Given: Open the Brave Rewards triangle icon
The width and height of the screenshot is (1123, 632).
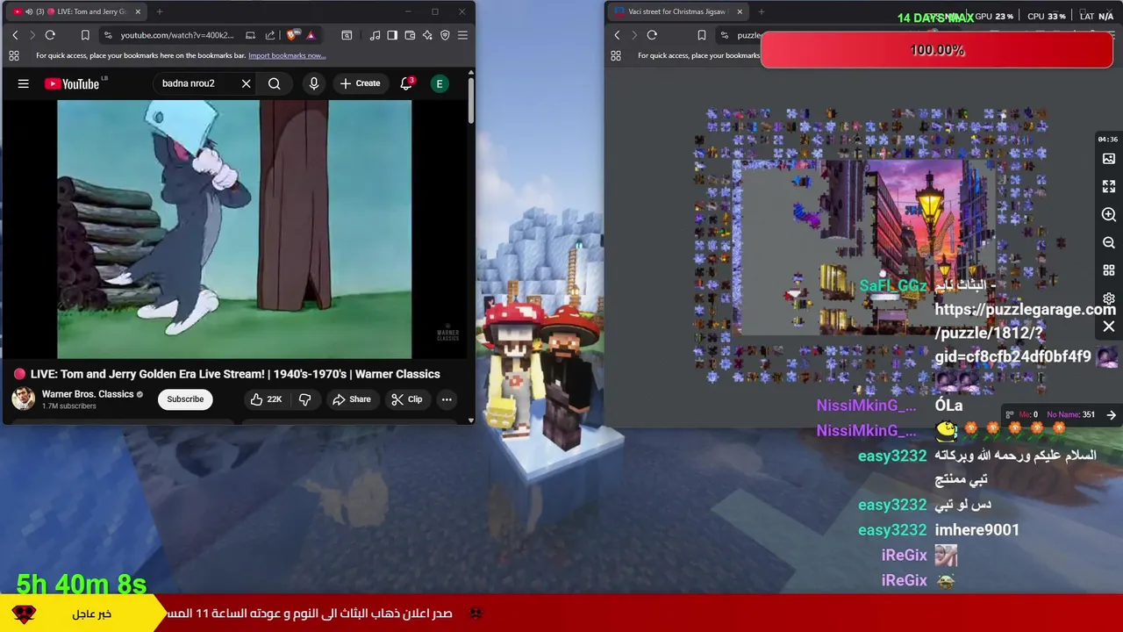Looking at the screenshot, I should click(311, 35).
